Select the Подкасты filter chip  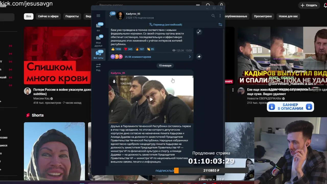point(72,16)
